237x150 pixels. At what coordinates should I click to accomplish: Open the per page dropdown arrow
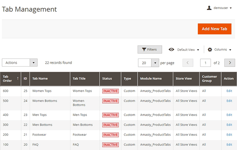(x=155, y=63)
